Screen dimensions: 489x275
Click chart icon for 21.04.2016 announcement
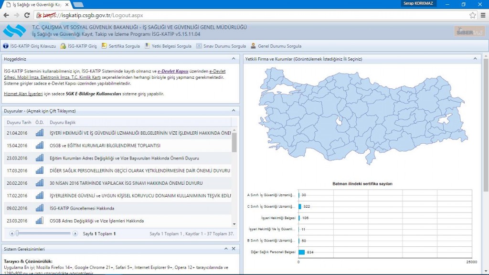point(40,133)
